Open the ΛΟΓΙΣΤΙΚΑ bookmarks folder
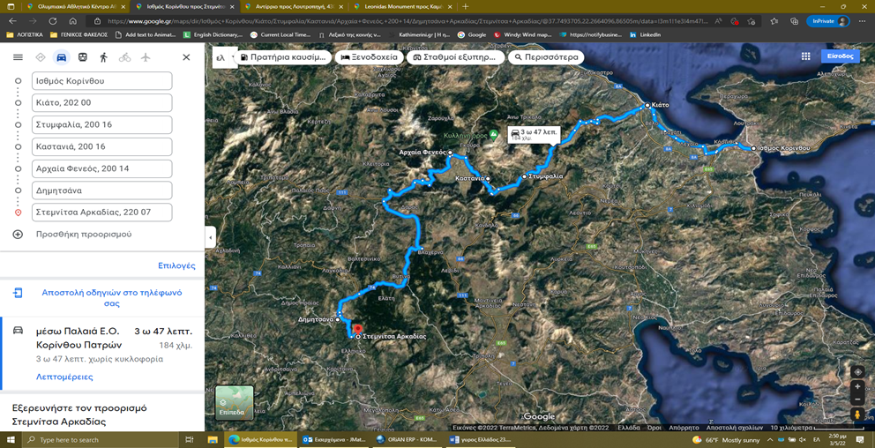The width and height of the screenshot is (875, 448). pyautogui.click(x=24, y=34)
